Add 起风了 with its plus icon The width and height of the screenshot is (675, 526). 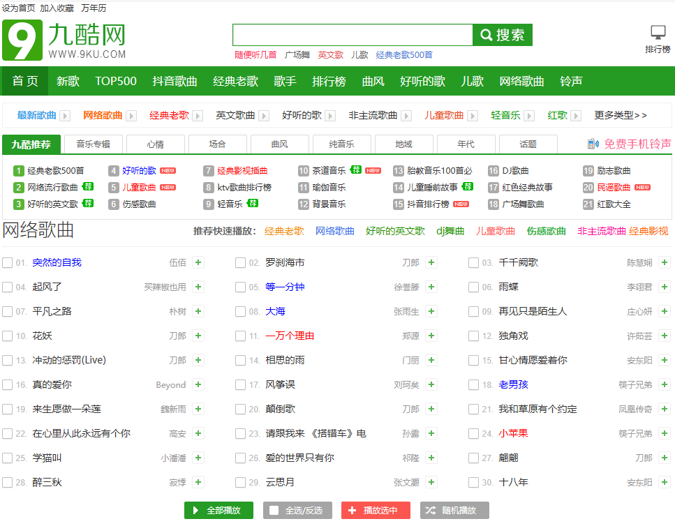[x=198, y=287]
